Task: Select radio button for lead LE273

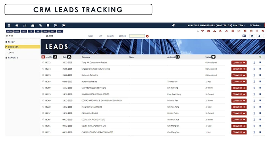Action: coord(43,75)
